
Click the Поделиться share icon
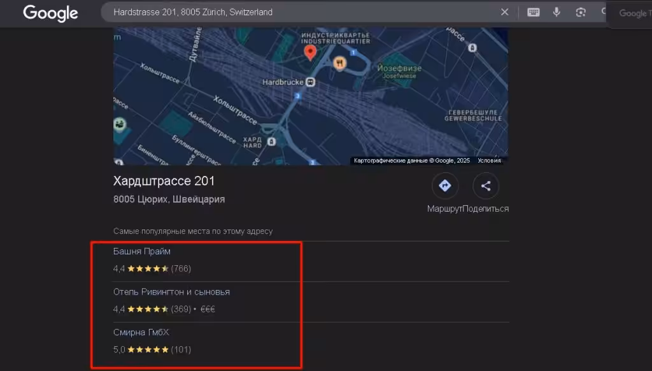click(486, 185)
